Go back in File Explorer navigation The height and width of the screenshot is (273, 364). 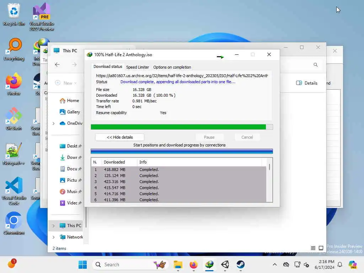click(x=57, y=65)
